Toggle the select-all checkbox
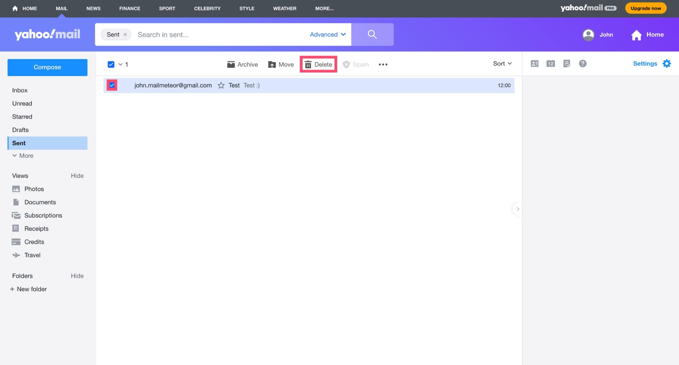Viewport: 679px width, 365px height. click(x=111, y=64)
